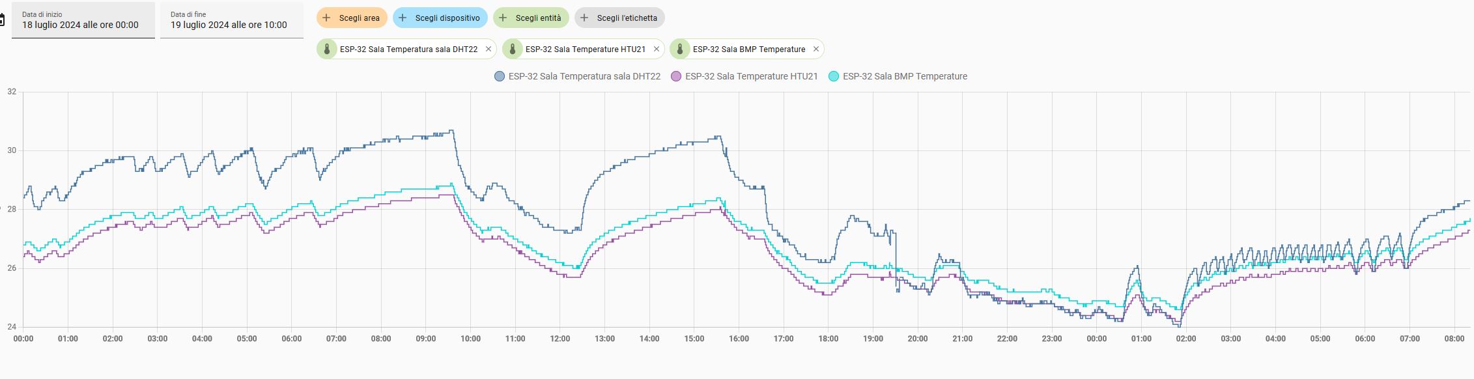
Task: Remove the ESP-32 Sala Temperature HTU21 chip
Action: point(657,49)
